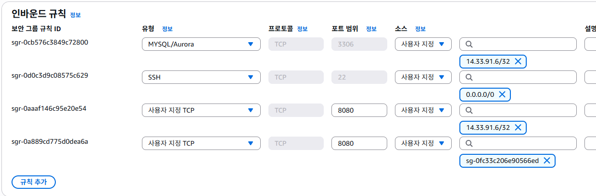Remove the 14.33.91.6/32 source from MYSQL/Aurora rule
The image size is (596, 196).
tap(518, 61)
